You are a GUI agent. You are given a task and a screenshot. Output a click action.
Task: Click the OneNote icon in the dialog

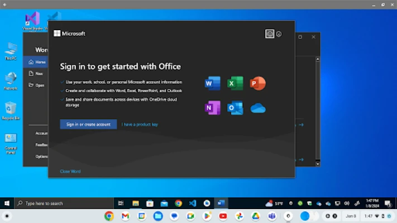pyautogui.click(x=212, y=108)
